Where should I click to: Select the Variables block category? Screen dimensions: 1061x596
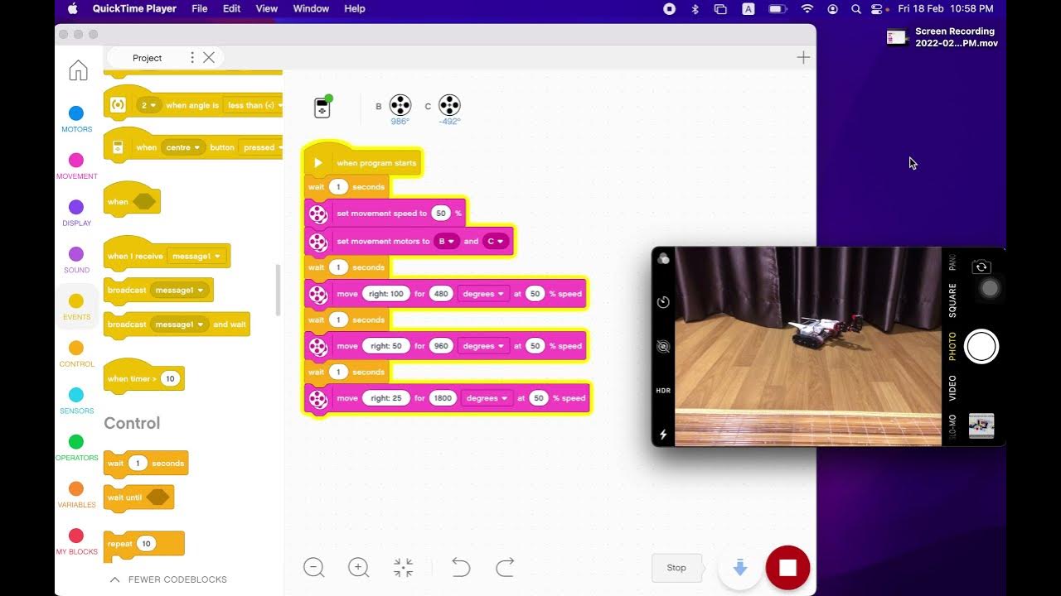76,495
